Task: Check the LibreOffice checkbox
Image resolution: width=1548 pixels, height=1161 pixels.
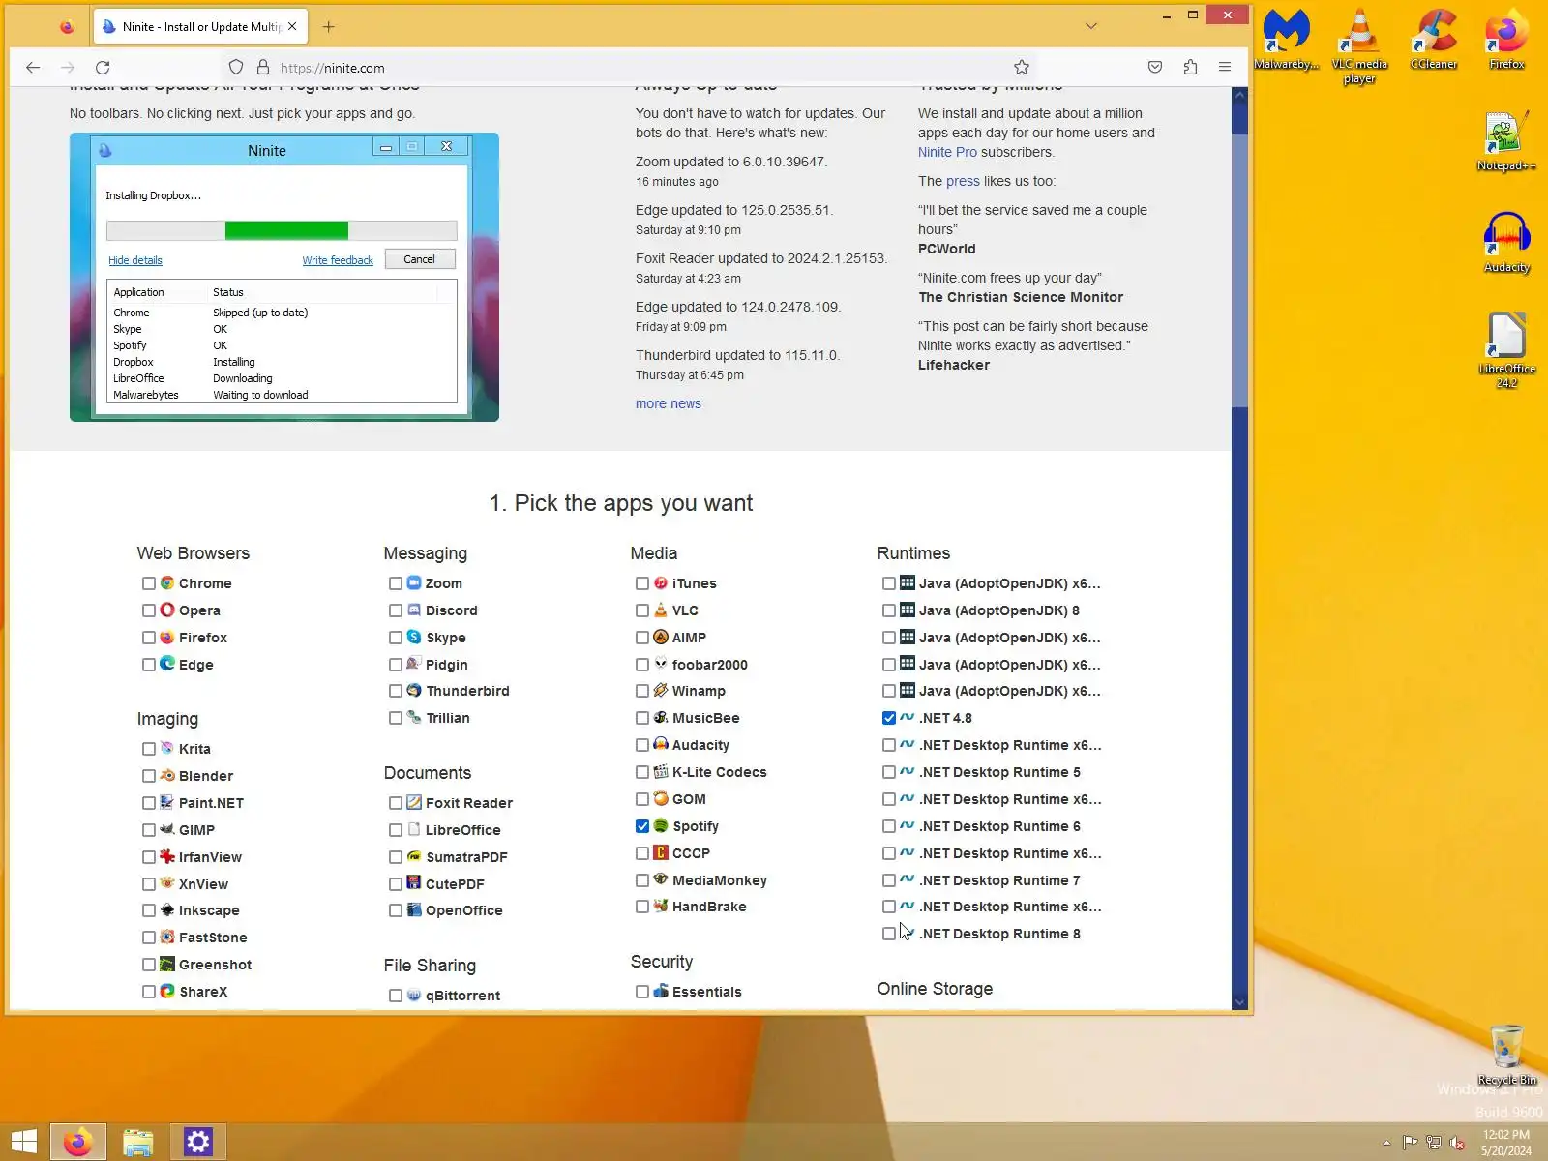Action: tap(396, 830)
